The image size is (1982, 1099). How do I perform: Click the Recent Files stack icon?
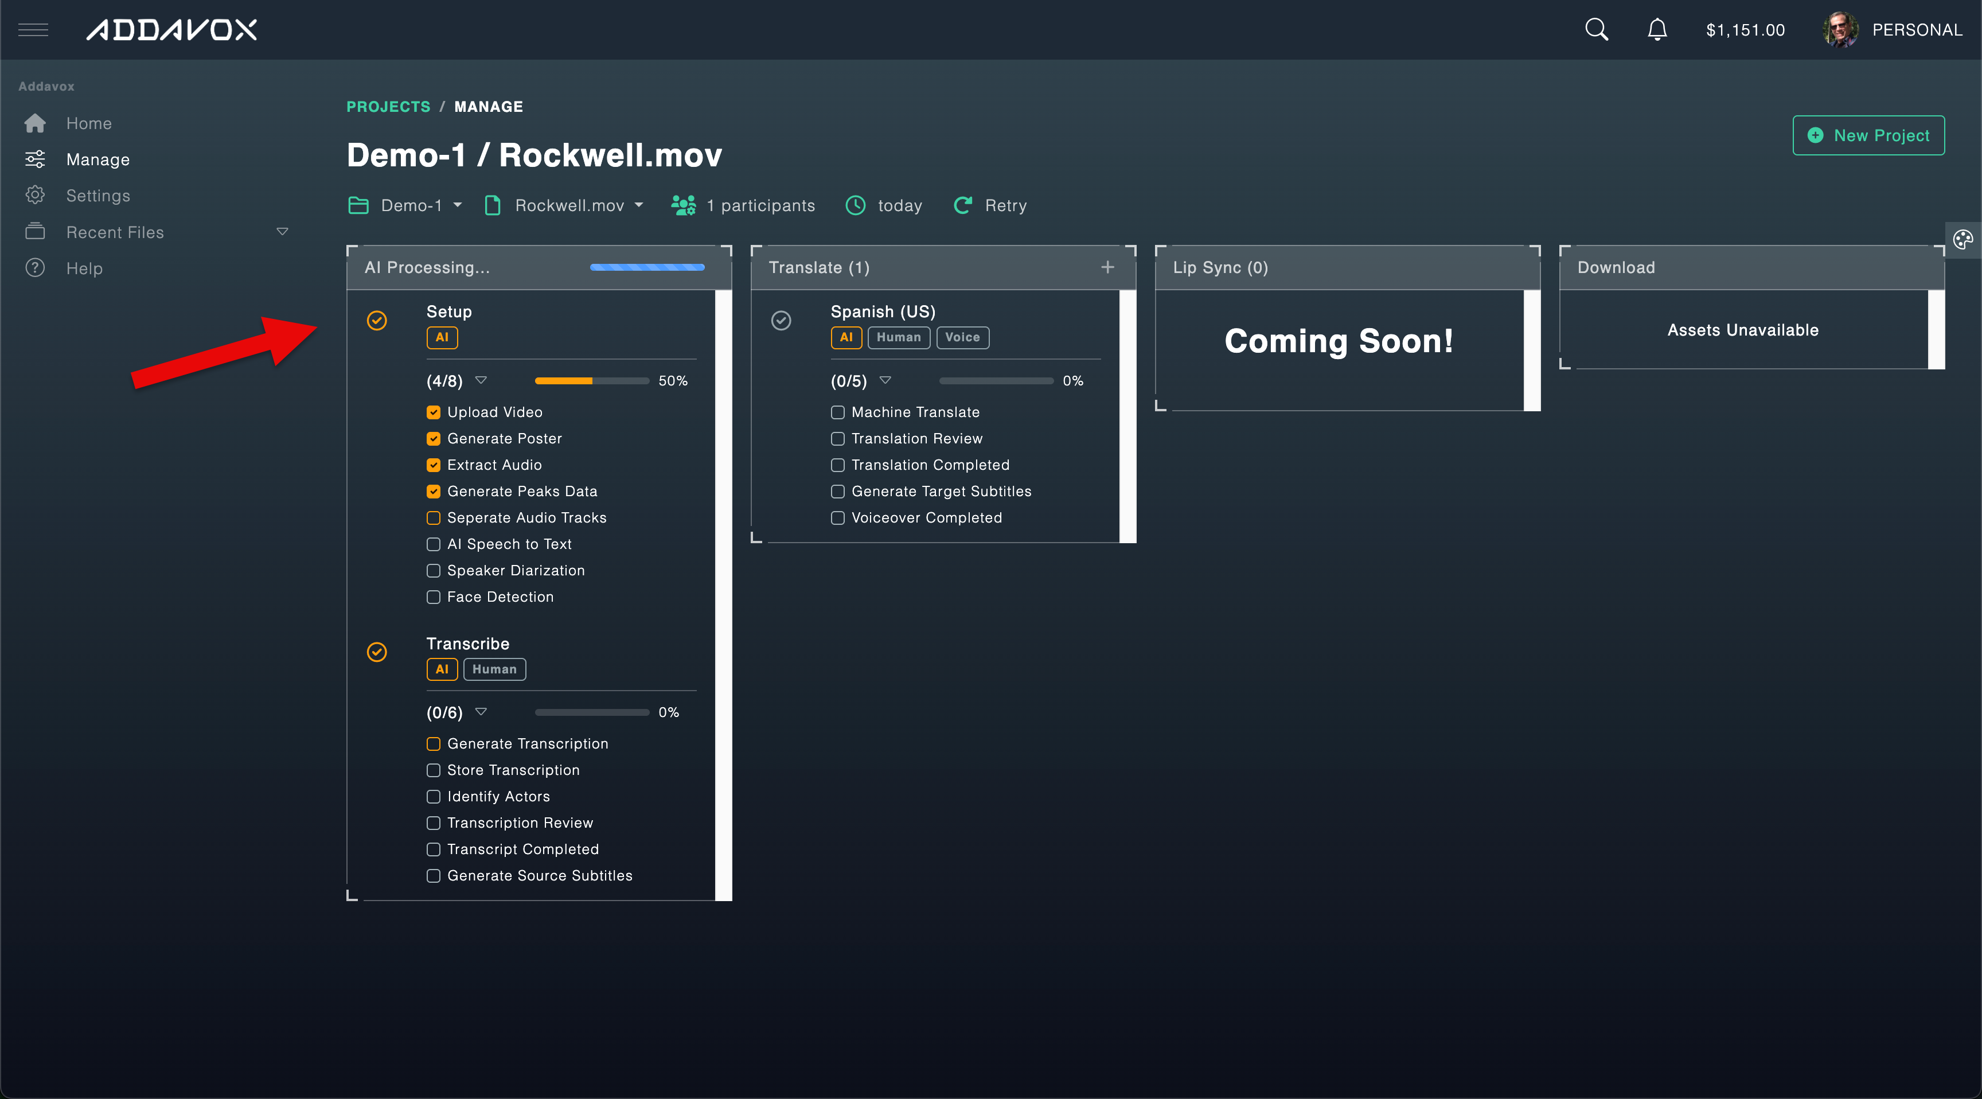click(36, 231)
